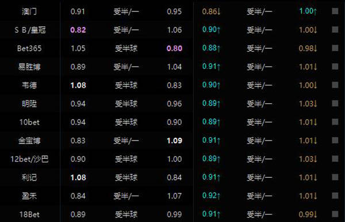Select the 澳门 company name
Viewport: 345px width, 222px height.
tap(29, 11)
